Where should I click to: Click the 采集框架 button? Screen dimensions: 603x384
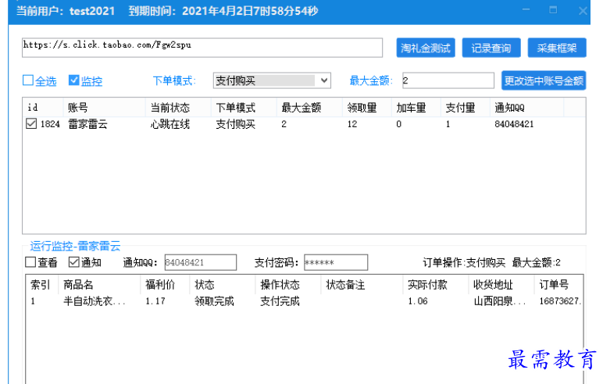pyautogui.click(x=556, y=48)
